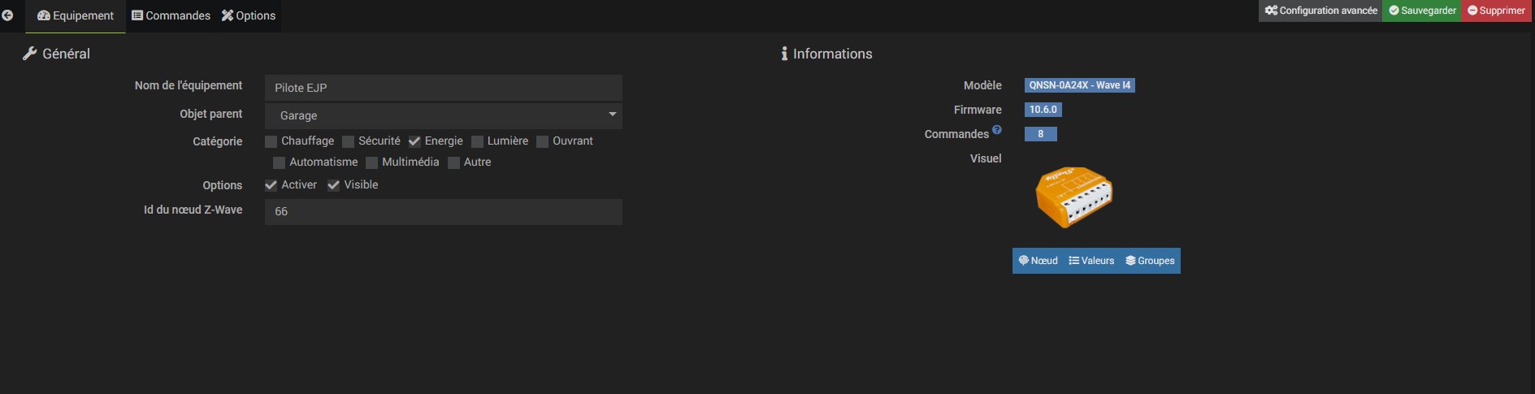
Task: Open Configuration avancée gears button
Action: pos(1320,11)
